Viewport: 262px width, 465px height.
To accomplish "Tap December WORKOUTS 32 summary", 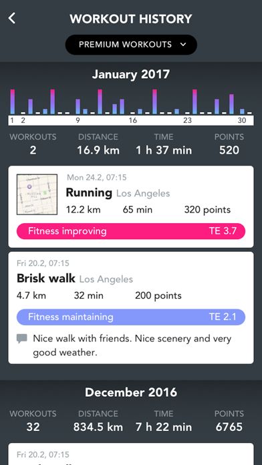I will coord(33,420).
